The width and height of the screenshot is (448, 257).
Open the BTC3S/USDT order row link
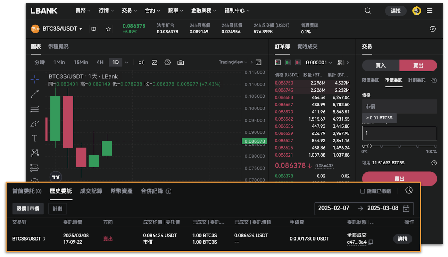point(29,239)
